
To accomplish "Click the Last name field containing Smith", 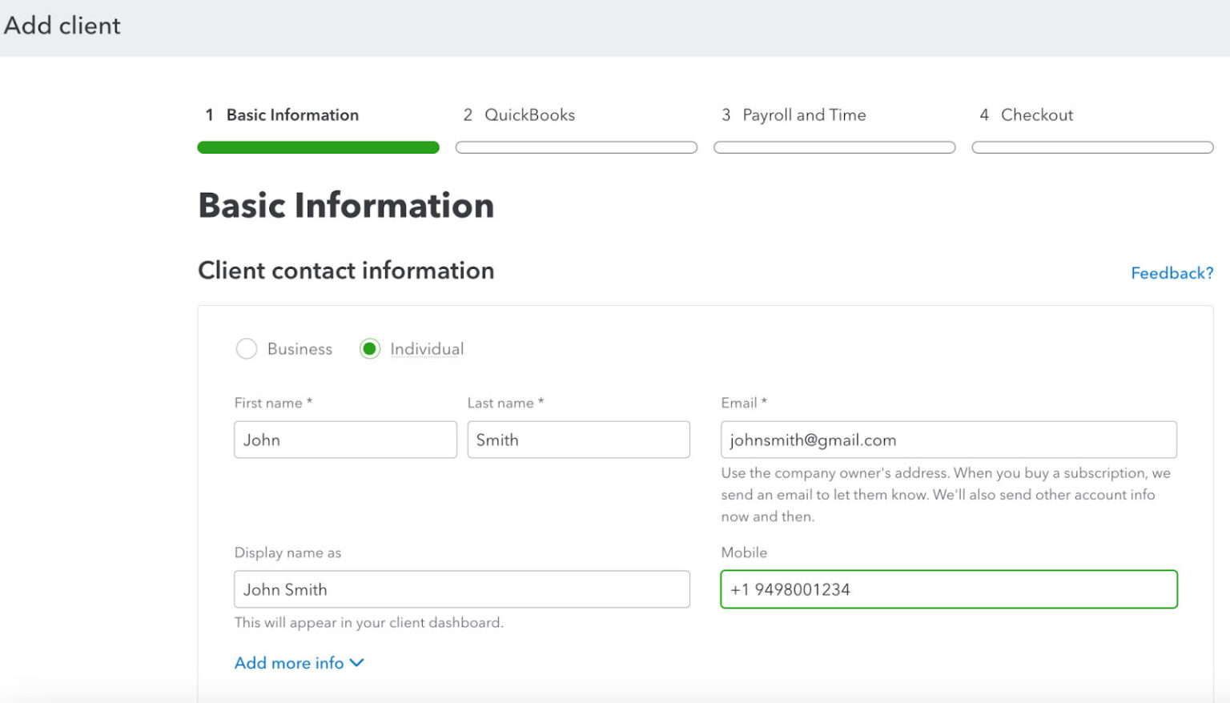I will [578, 440].
